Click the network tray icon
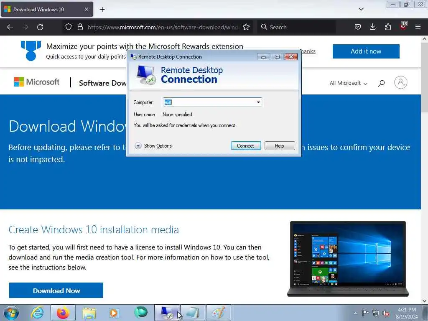This screenshot has width=428, height=321. [376, 313]
